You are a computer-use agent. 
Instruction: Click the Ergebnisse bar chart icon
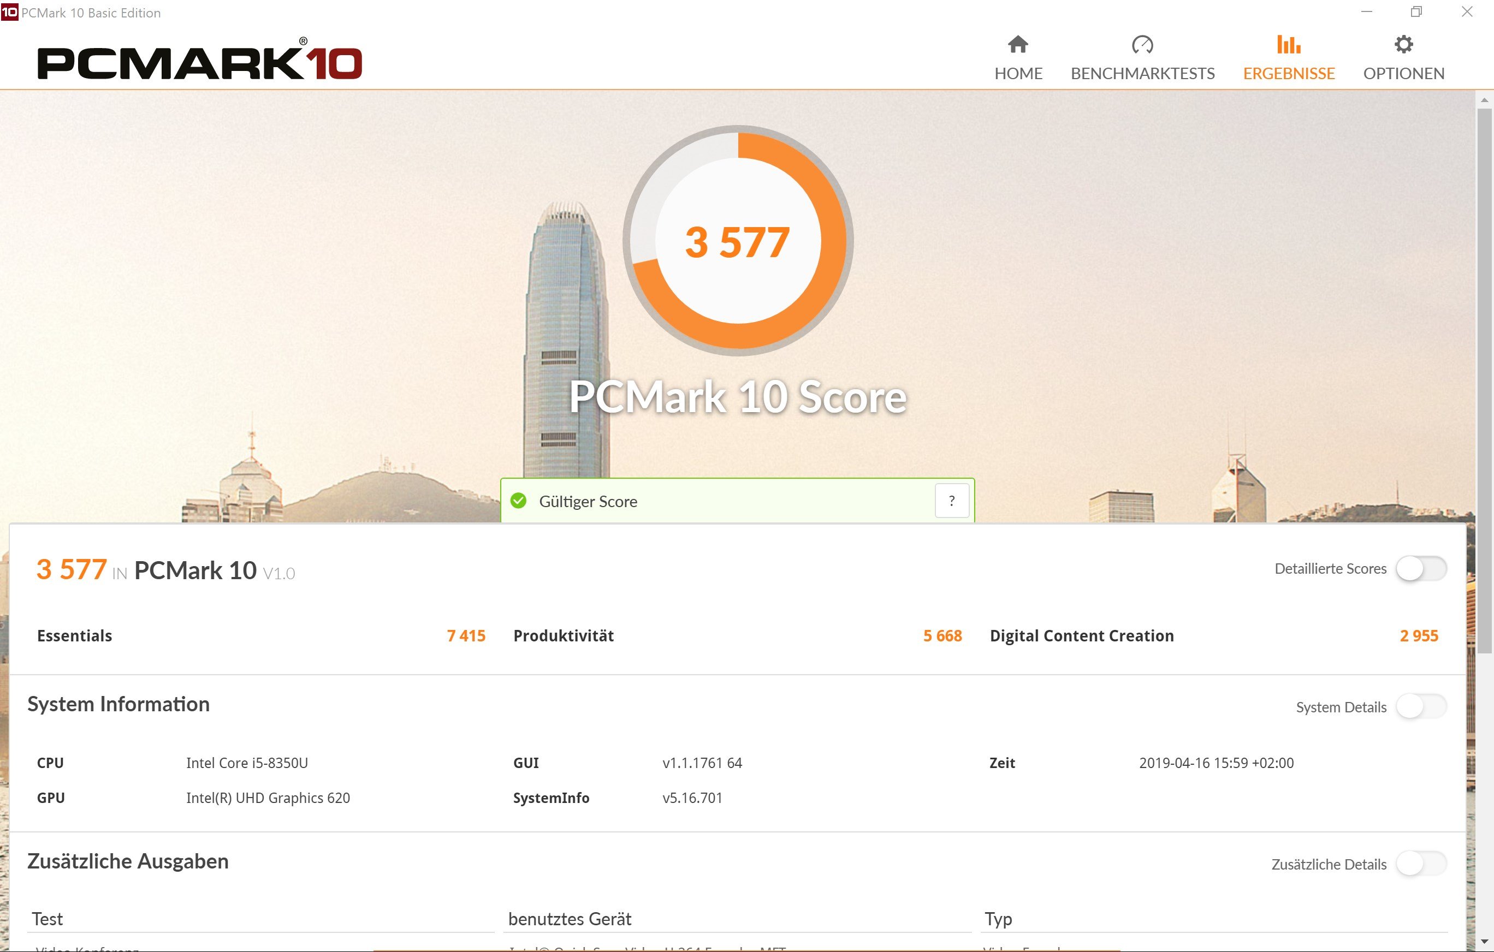coord(1289,44)
